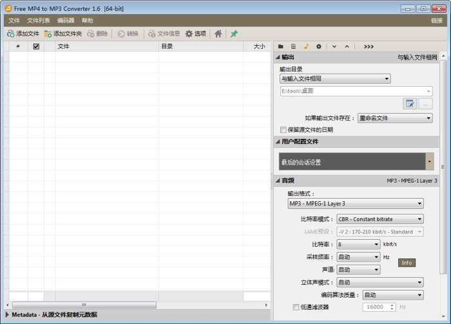Toggle the select-all checkbox in the file list header

(36, 46)
